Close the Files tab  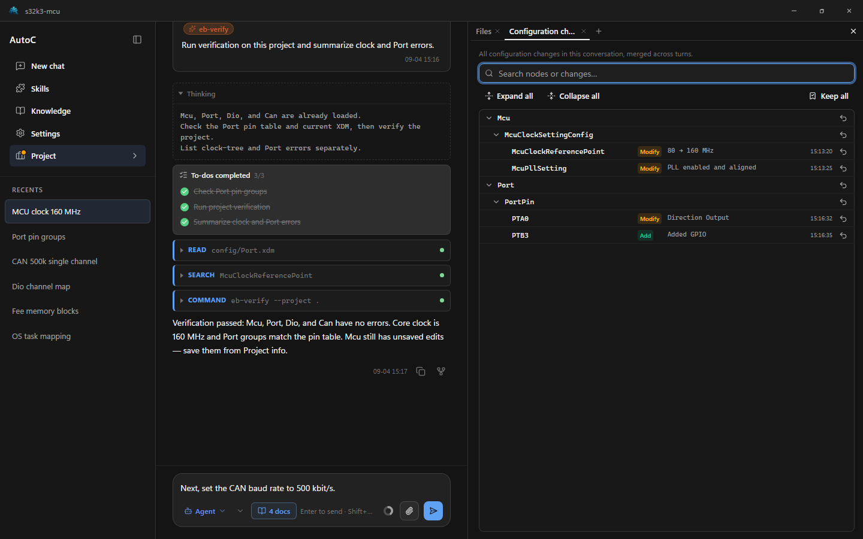point(497,31)
